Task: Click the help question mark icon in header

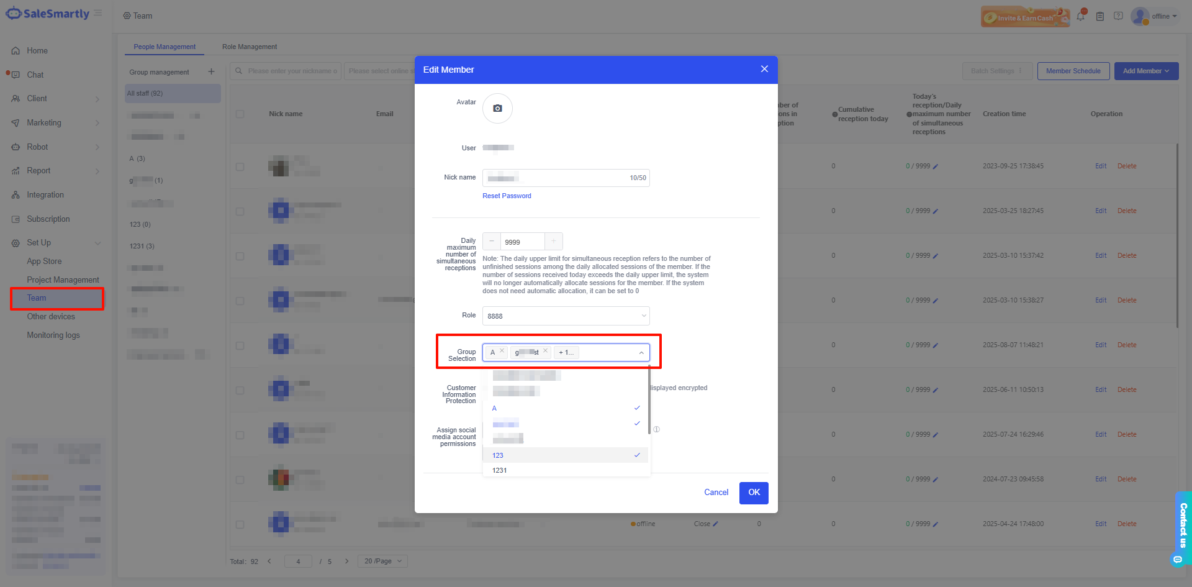Action: point(1118,16)
